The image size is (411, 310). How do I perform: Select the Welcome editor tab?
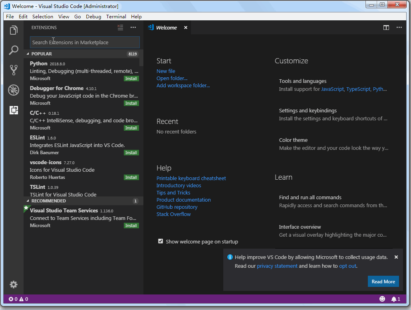click(x=167, y=27)
